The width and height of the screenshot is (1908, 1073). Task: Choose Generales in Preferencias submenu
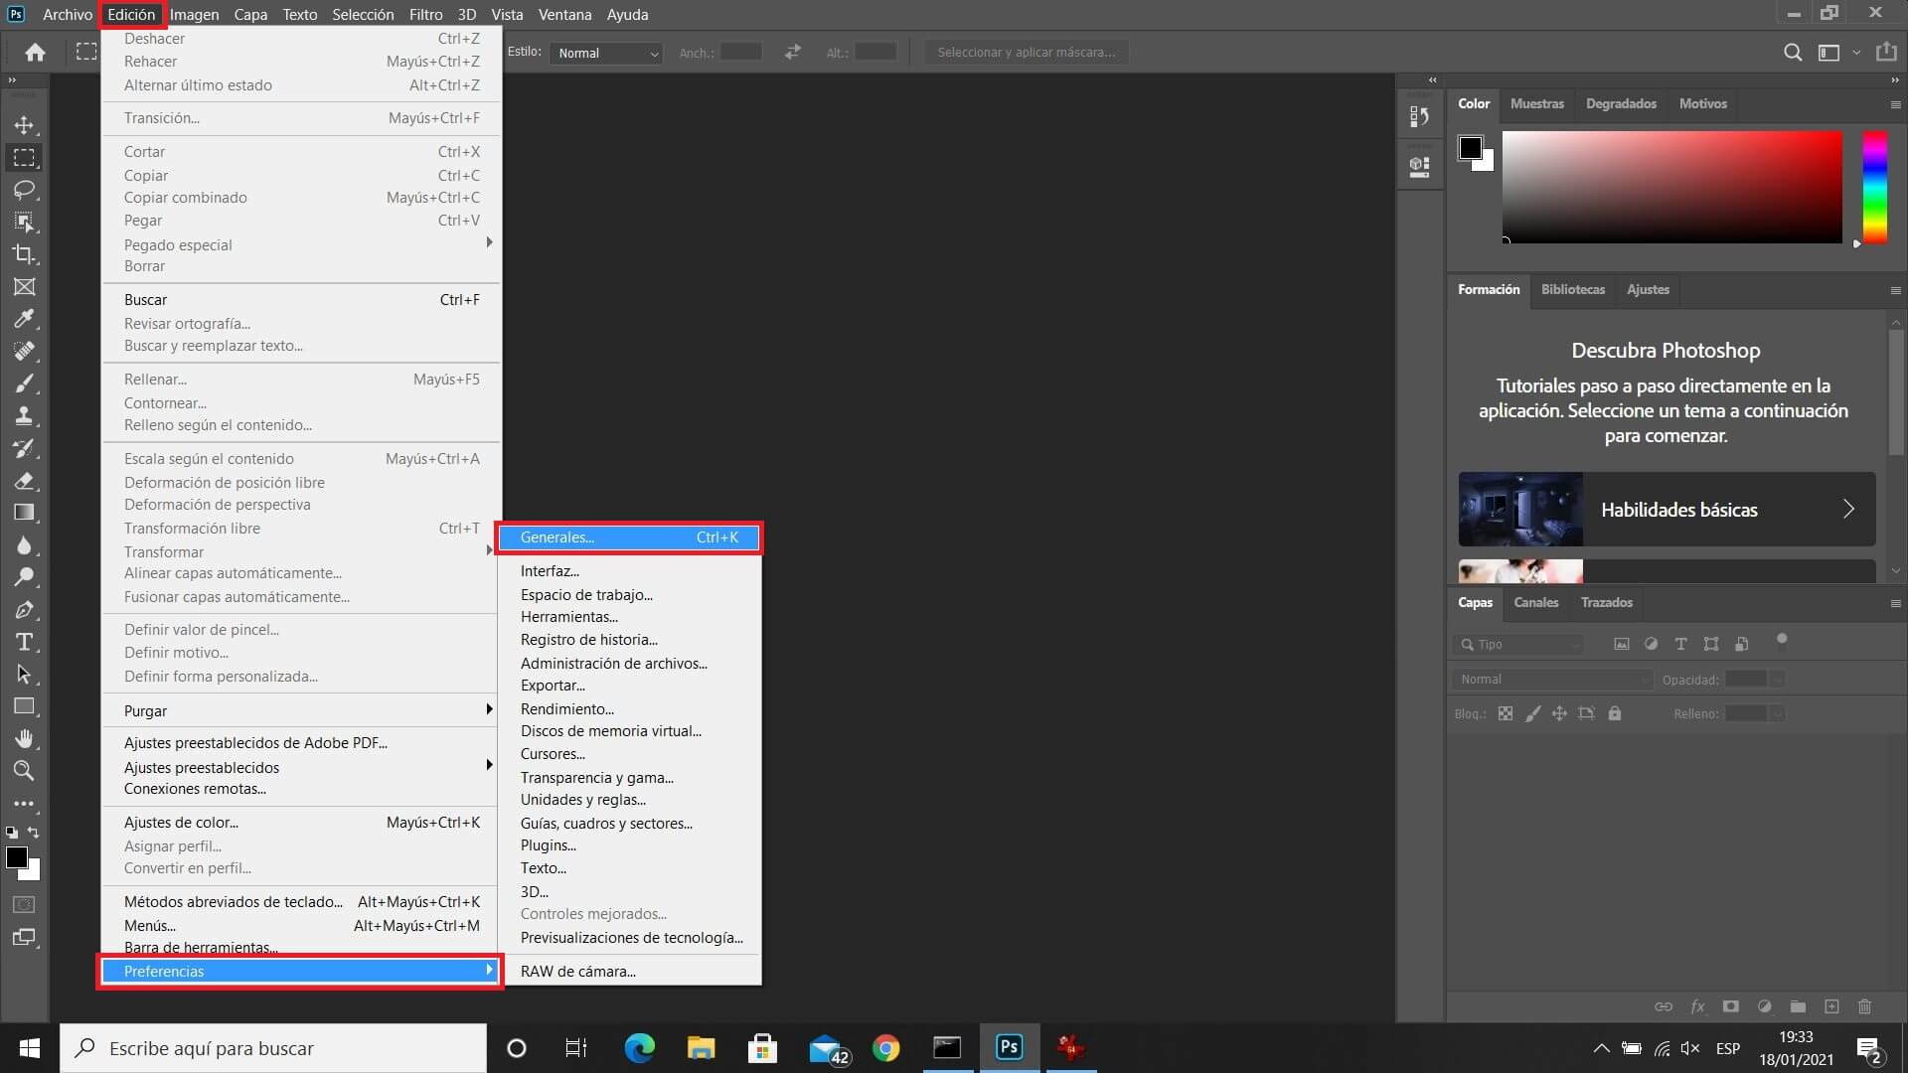(x=629, y=537)
